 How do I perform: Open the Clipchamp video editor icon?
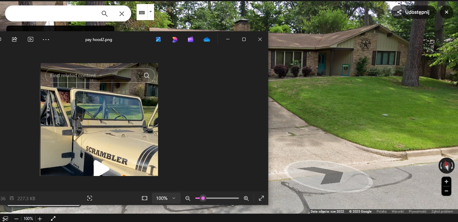[x=191, y=39]
